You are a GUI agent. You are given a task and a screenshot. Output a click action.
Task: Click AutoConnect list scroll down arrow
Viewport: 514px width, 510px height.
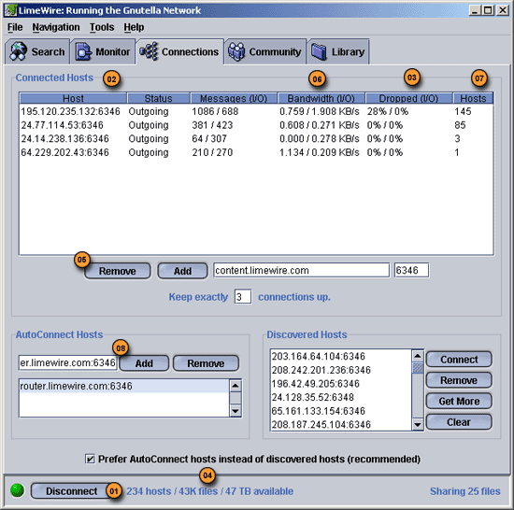tap(236, 411)
